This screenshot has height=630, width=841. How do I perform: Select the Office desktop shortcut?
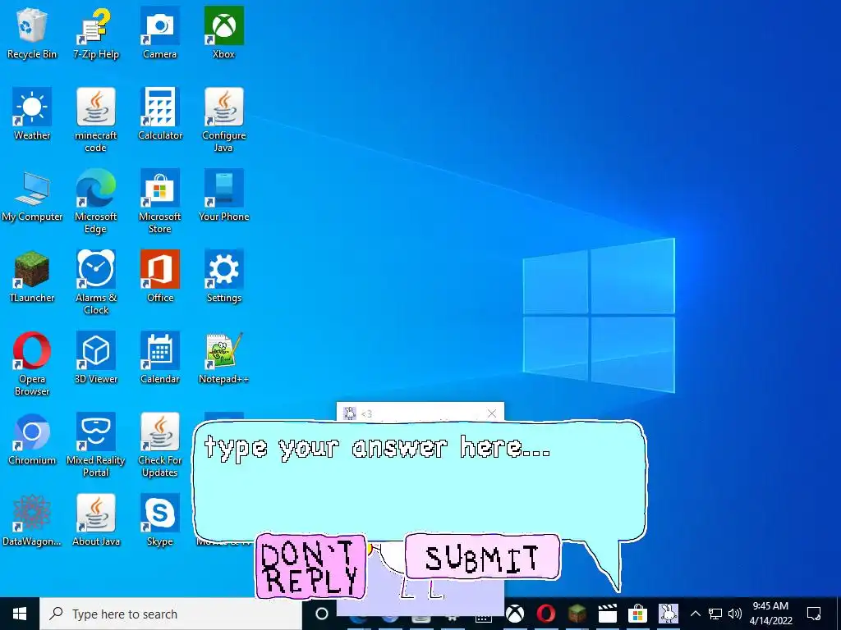(160, 276)
